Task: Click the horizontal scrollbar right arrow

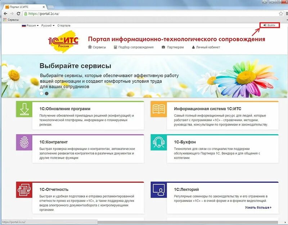Action: (x=285, y=222)
